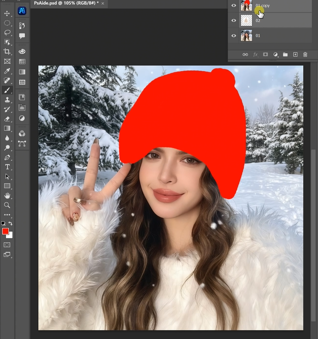Create a new layer group
The width and height of the screenshot is (318, 339).
tap(286, 55)
